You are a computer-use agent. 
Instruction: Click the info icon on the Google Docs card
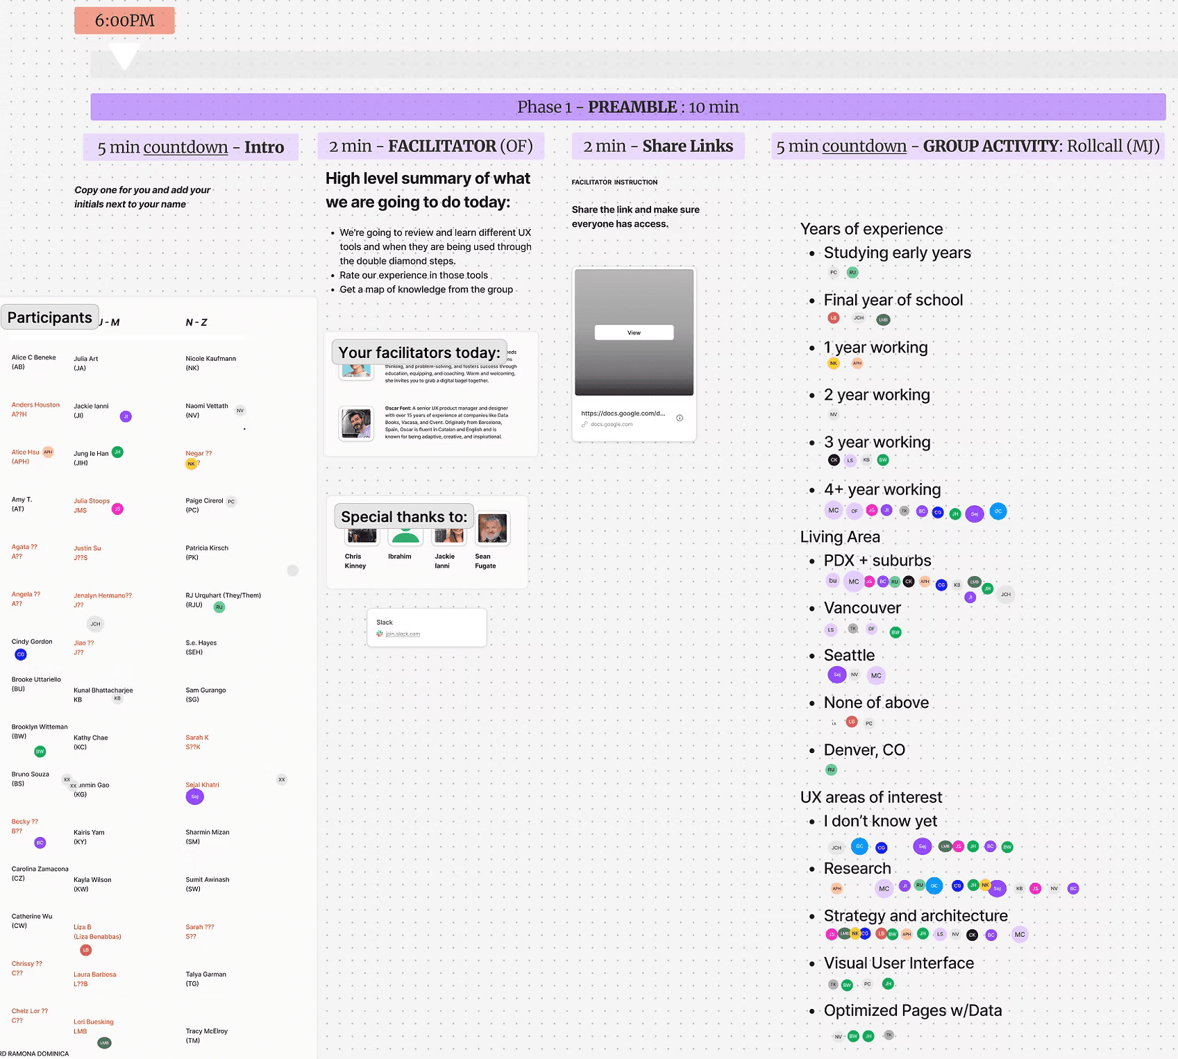[x=680, y=418]
